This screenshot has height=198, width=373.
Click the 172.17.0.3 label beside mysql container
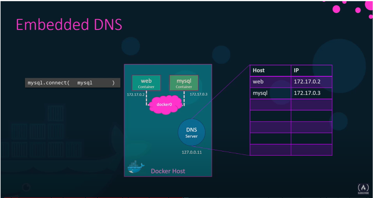[x=199, y=94]
